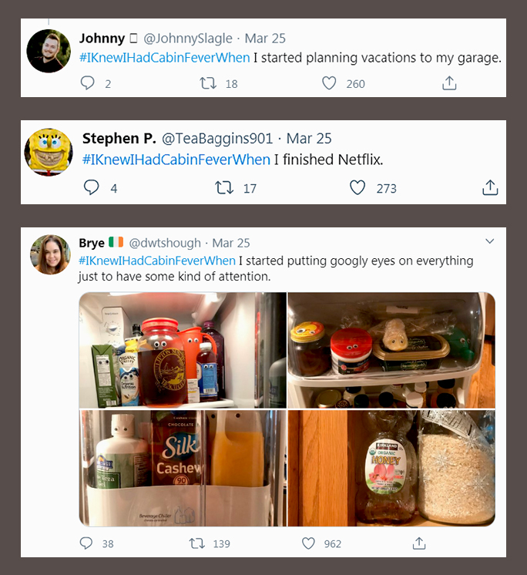This screenshot has height=575, width=527.
Task: Open Johnny's profile avatar
Action: (49, 51)
